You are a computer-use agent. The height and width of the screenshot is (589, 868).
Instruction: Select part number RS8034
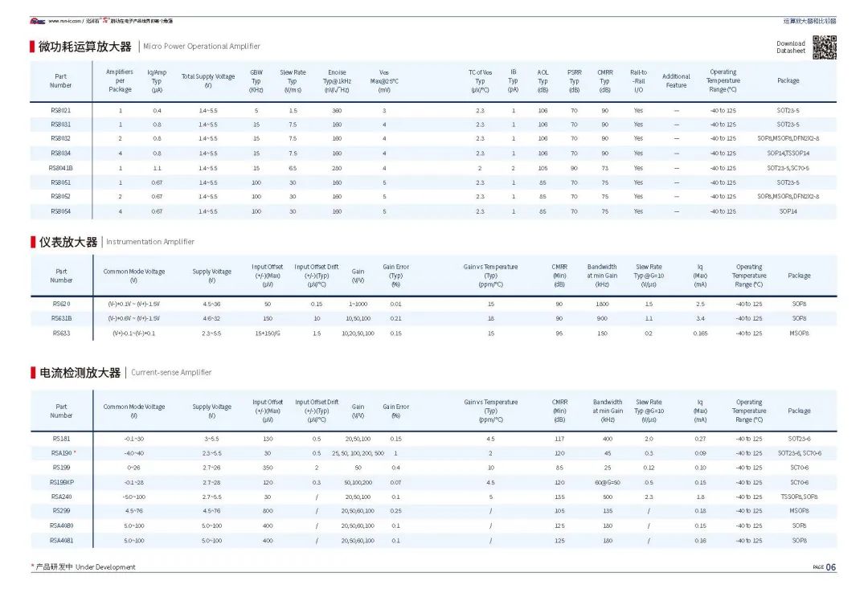pyautogui.click(x=61, y=153)
